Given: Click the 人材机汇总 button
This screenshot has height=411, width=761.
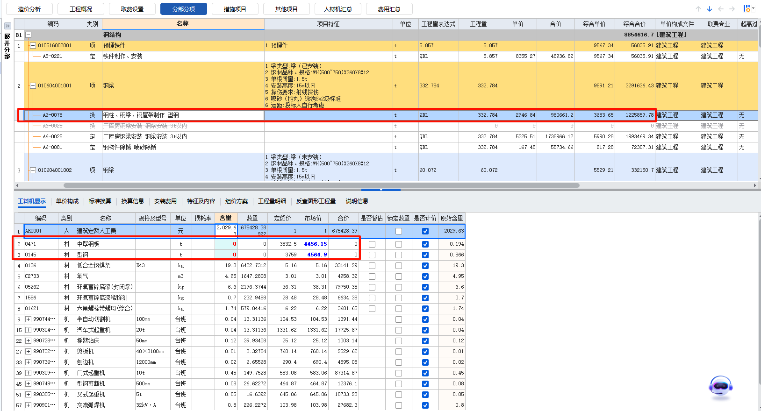Looking at the screenshot, I should 337,9.
